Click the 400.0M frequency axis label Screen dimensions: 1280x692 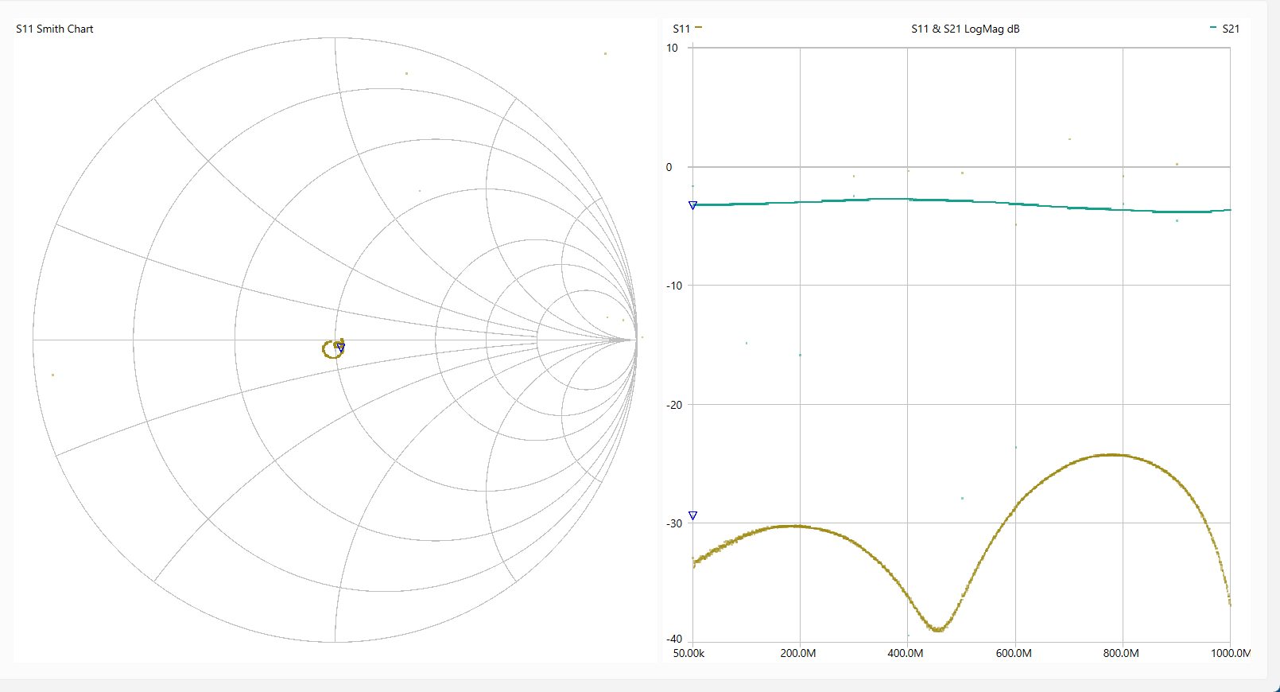click(x=906, y=653)
